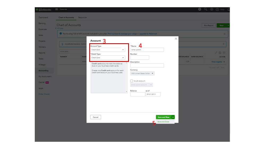
Task: Click the Cancel button
Action: [x=95, y=117]
